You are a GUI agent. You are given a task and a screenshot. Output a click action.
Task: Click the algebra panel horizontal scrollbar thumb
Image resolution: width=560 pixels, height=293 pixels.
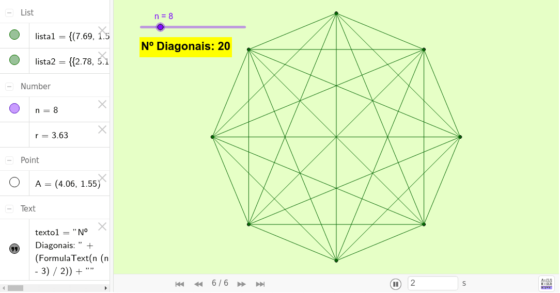[x=15, y=288]
